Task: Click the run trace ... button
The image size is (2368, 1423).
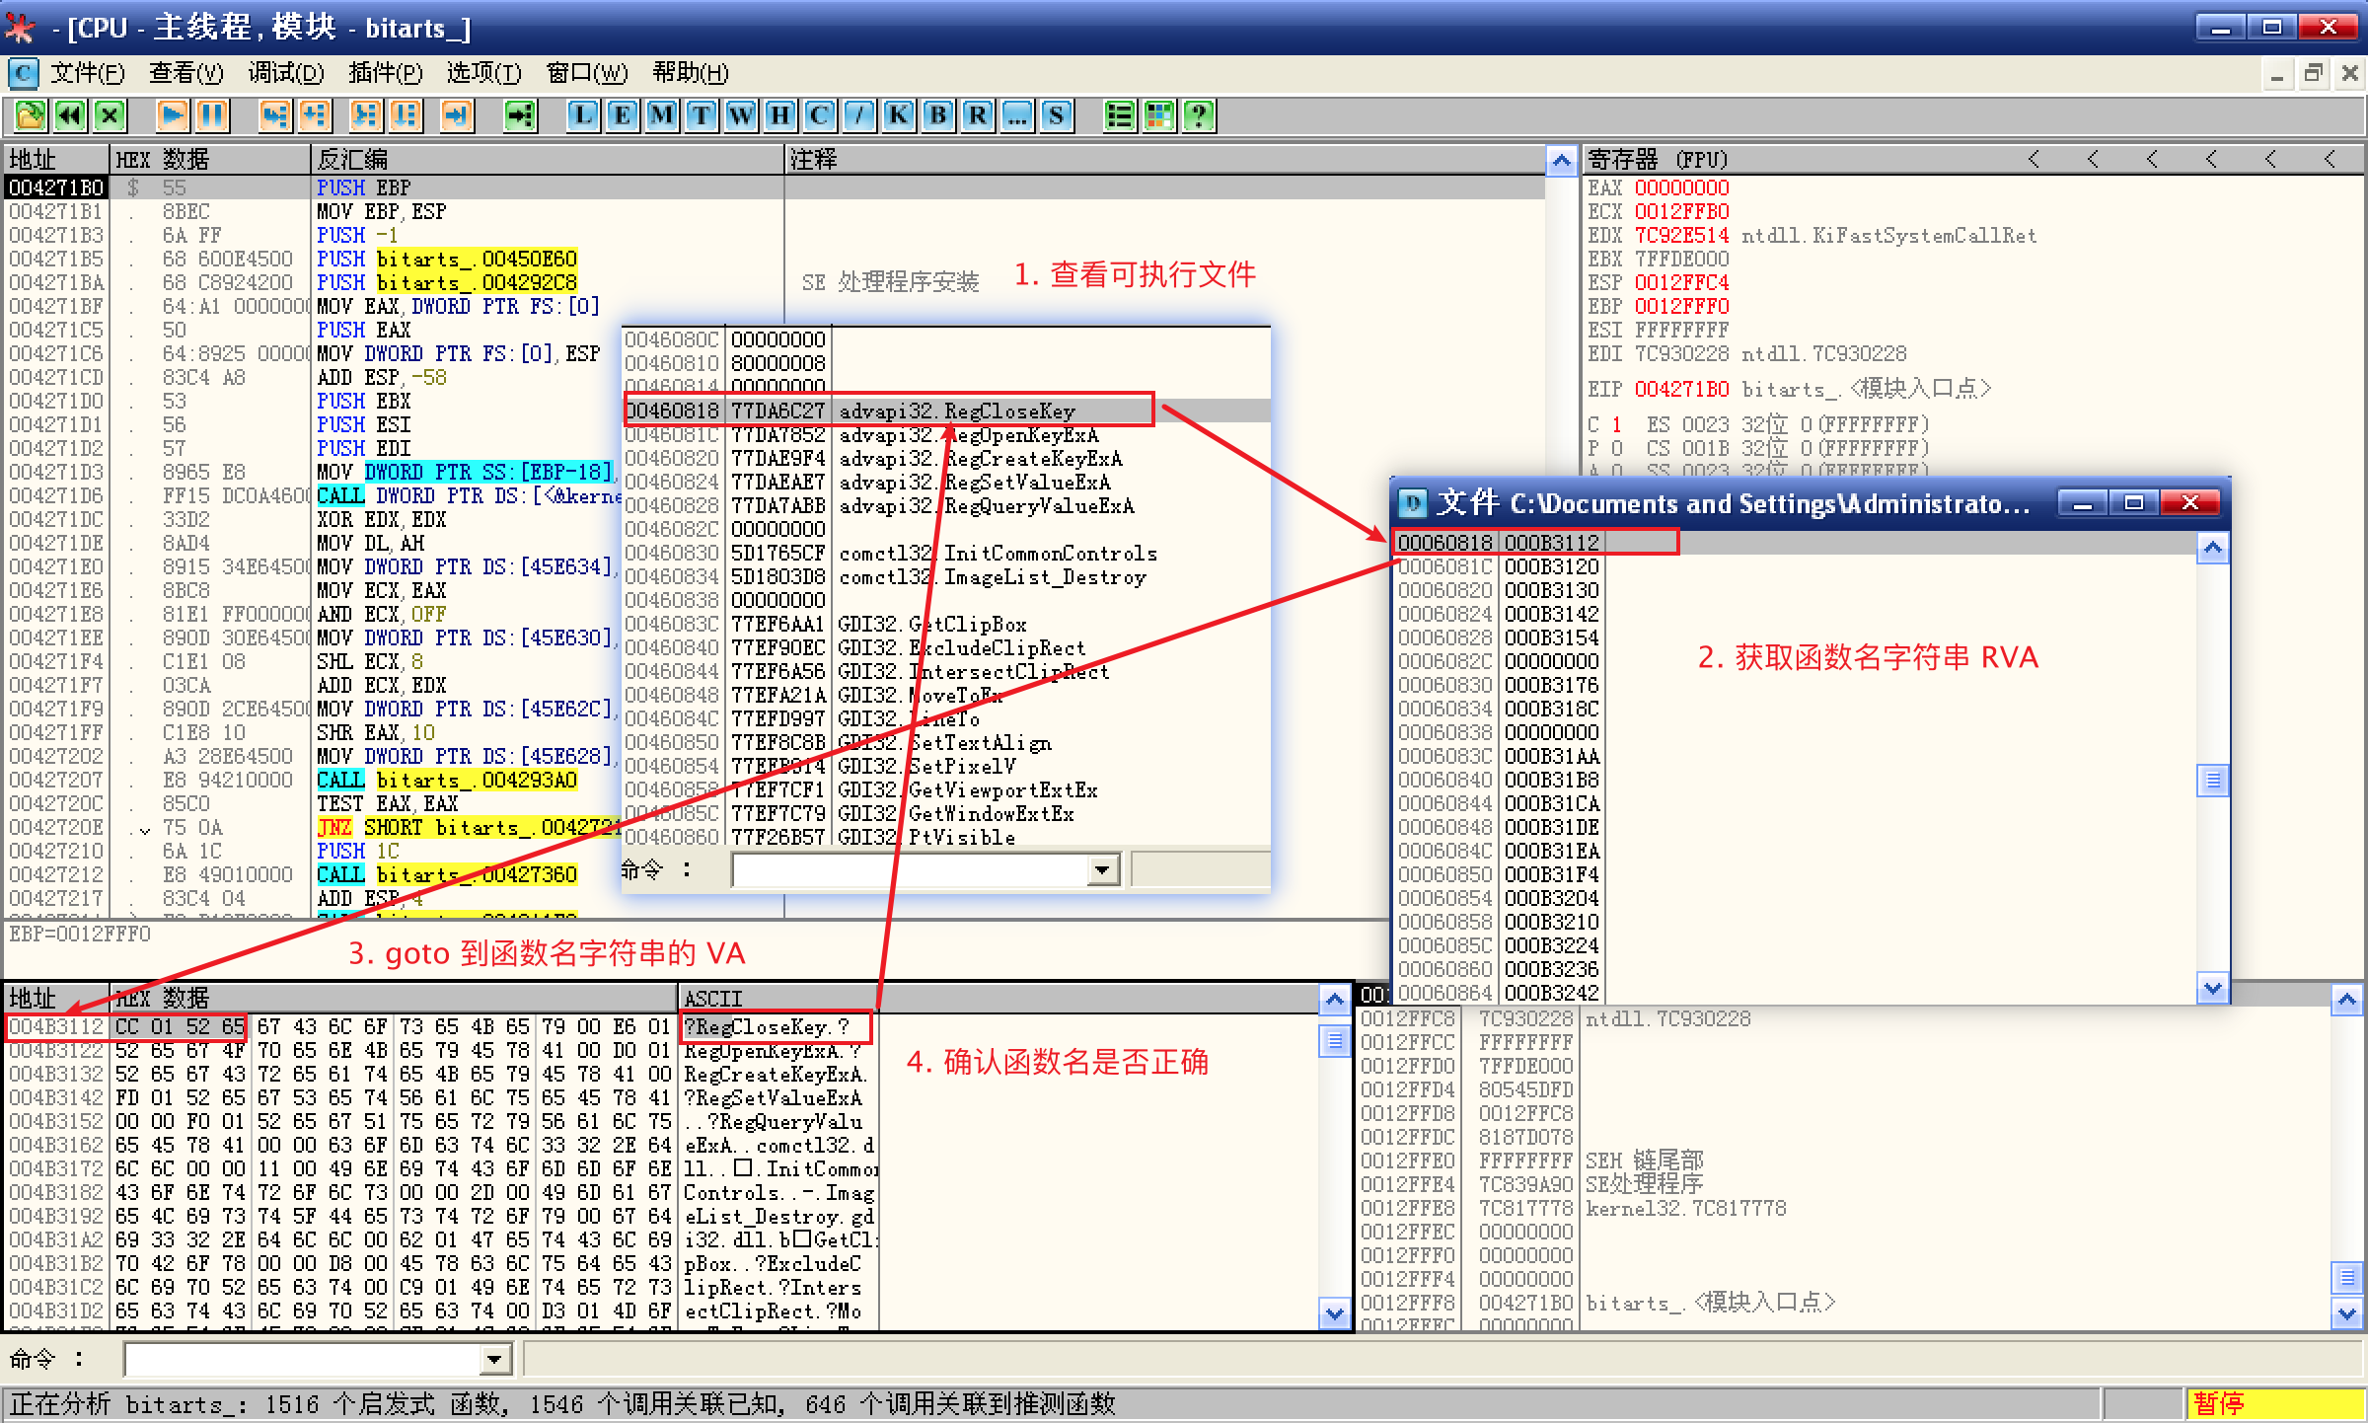Action: pyautogui.click(x=1016, y=115)
